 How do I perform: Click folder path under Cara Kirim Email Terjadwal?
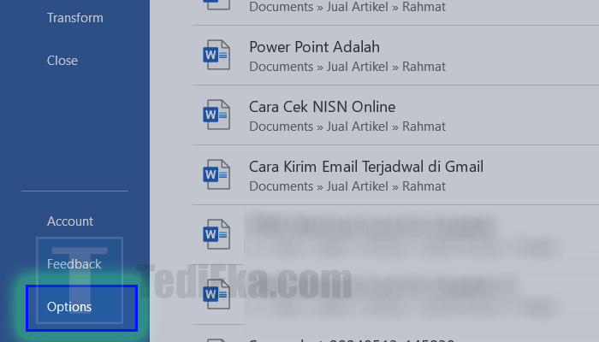[x=347, y=186]
